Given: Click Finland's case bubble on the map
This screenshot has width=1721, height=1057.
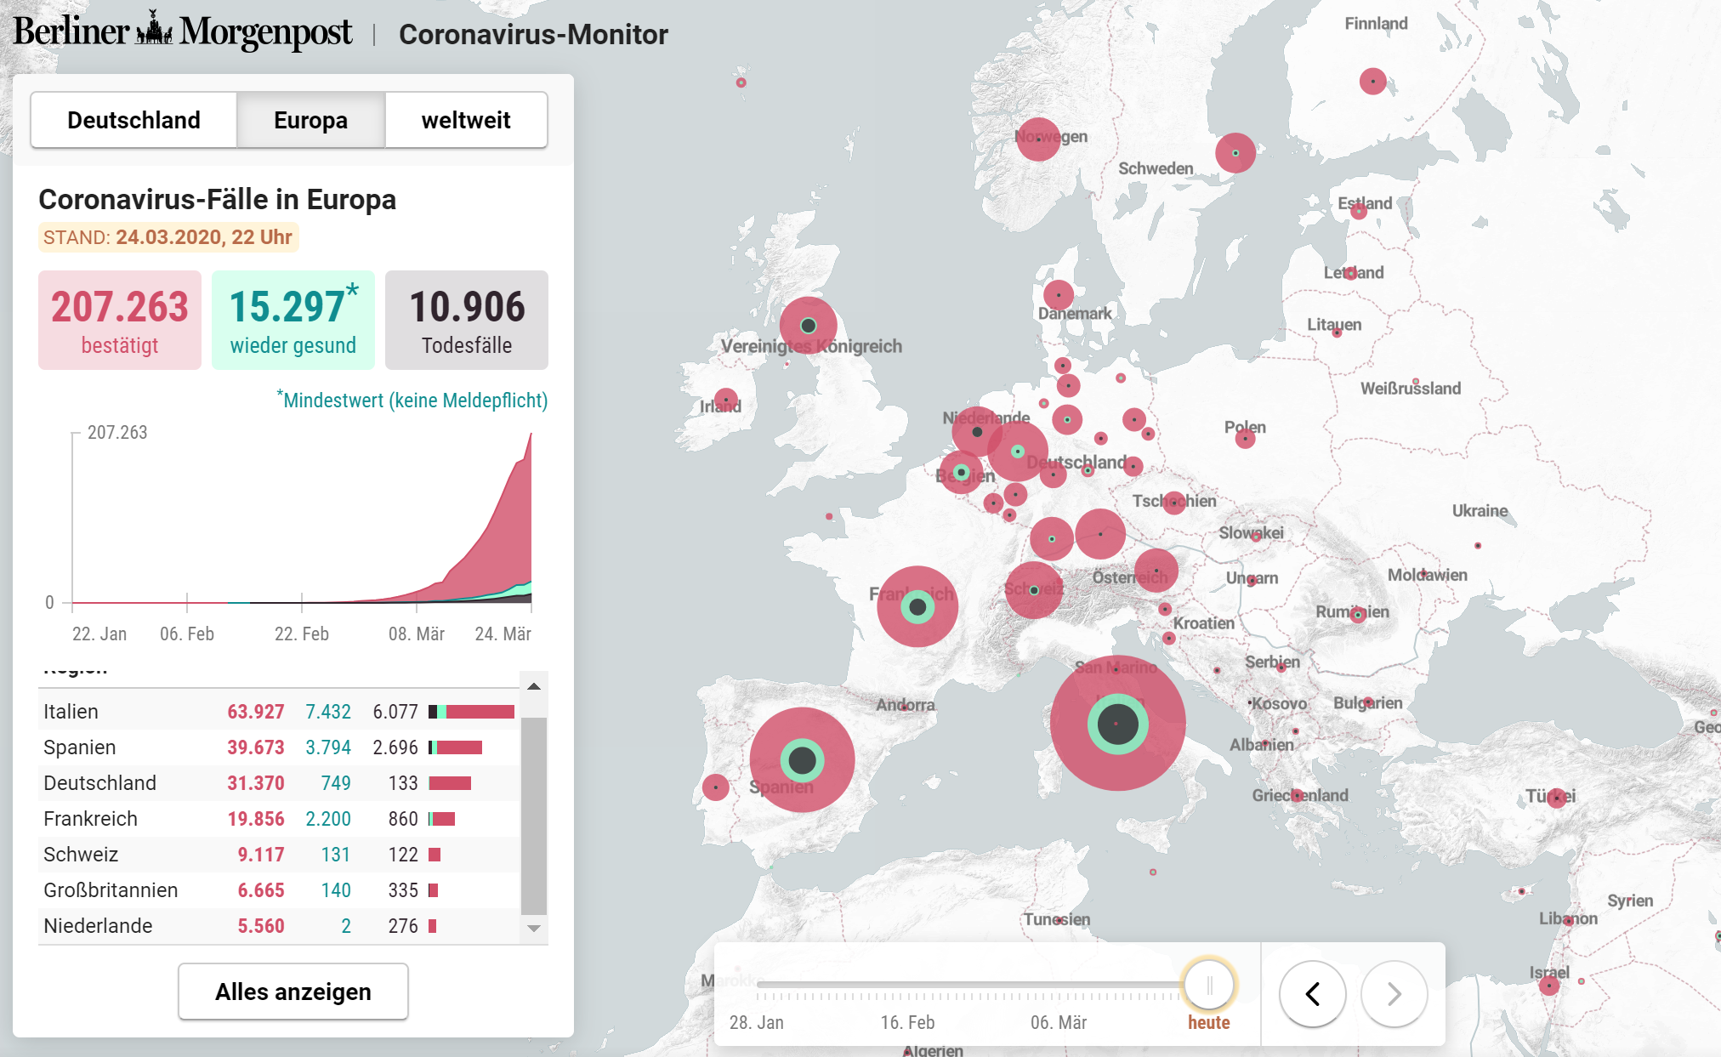Looking at the screenshot, I should [x=1372, y=81].
